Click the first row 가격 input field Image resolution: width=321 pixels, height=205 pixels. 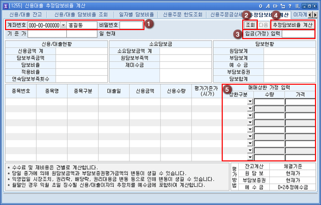click(300, 102)
